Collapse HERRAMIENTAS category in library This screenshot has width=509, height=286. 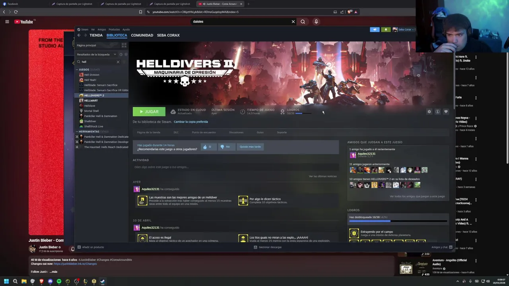coord(77,131)
